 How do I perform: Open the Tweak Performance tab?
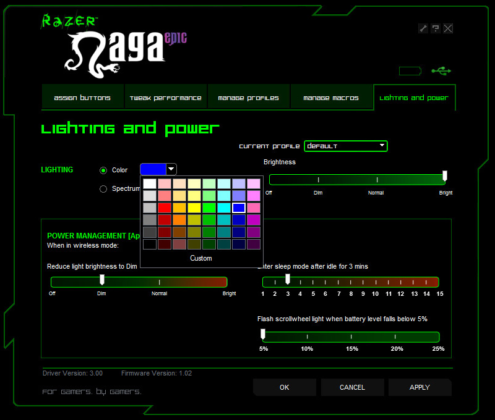pyautogui.click(x=166, y=98)
